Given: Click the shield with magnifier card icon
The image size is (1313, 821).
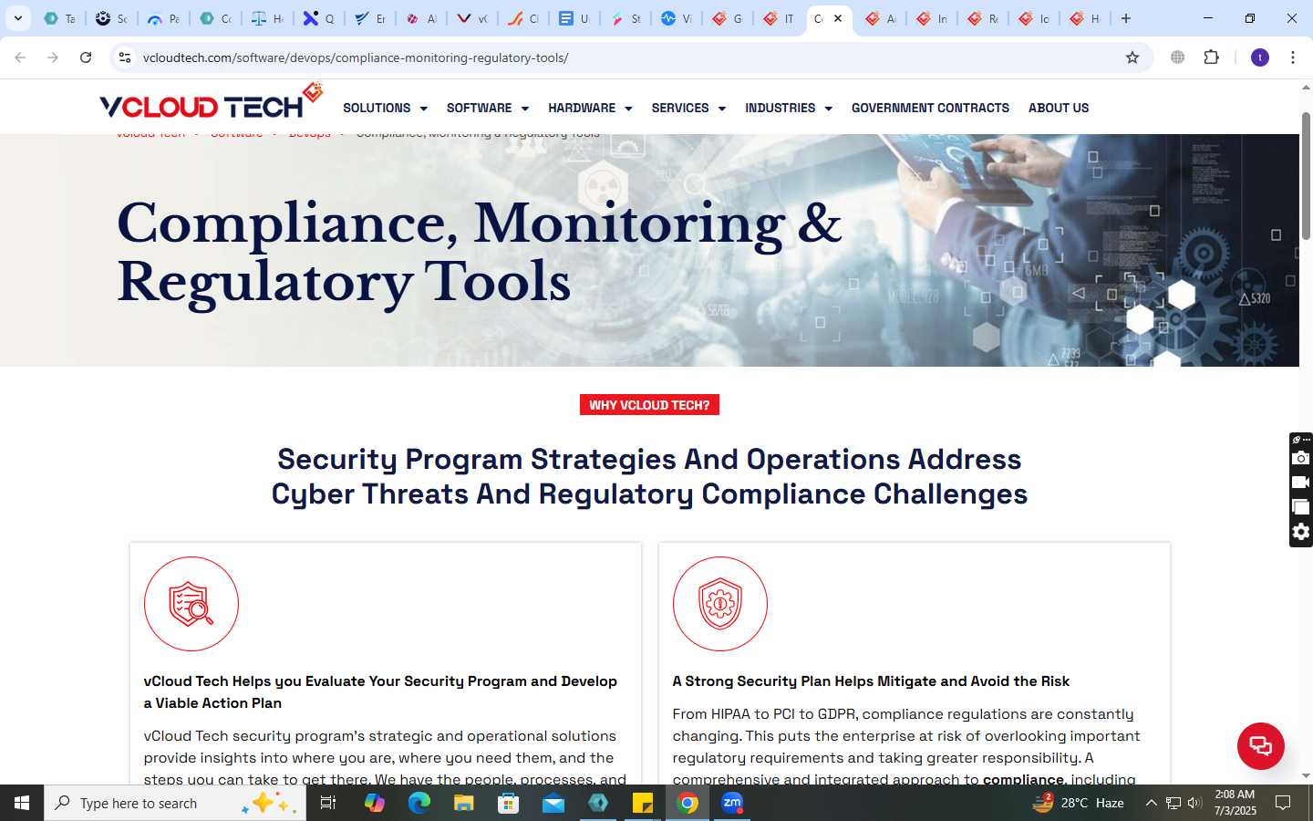Looking at the screenshot, I should pyautogui.click(x=191, y=604).
